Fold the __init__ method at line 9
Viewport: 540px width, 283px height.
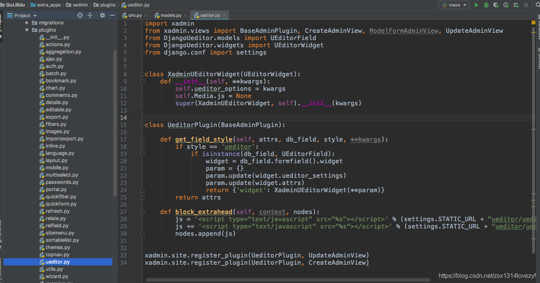(x=142, y=81)
